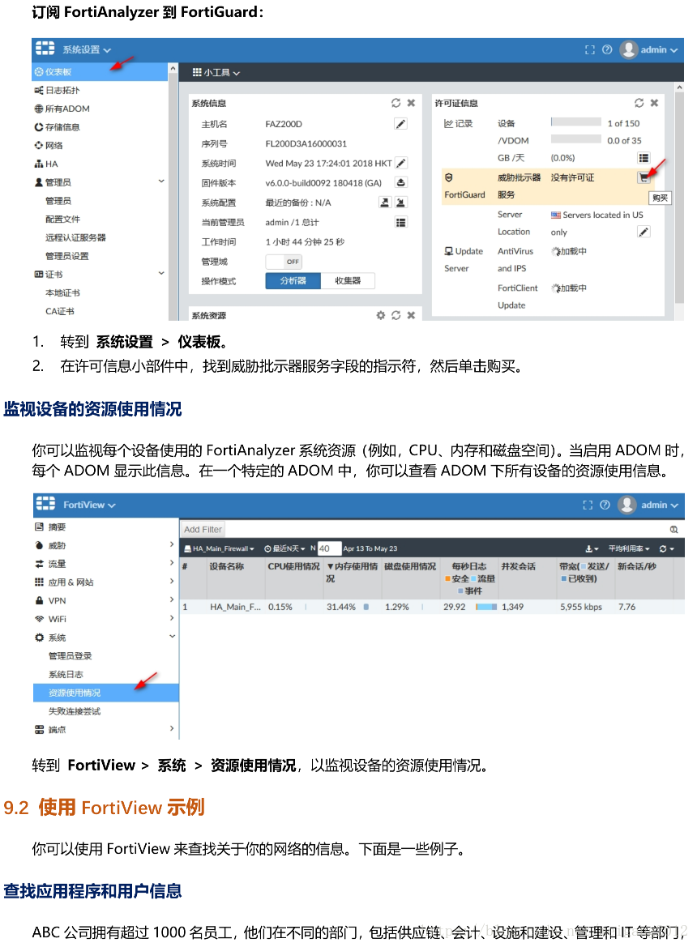This screenshot has width=697, height=947.
Task: Sort by 内存使用情况 column header
Action: point(352,572)
